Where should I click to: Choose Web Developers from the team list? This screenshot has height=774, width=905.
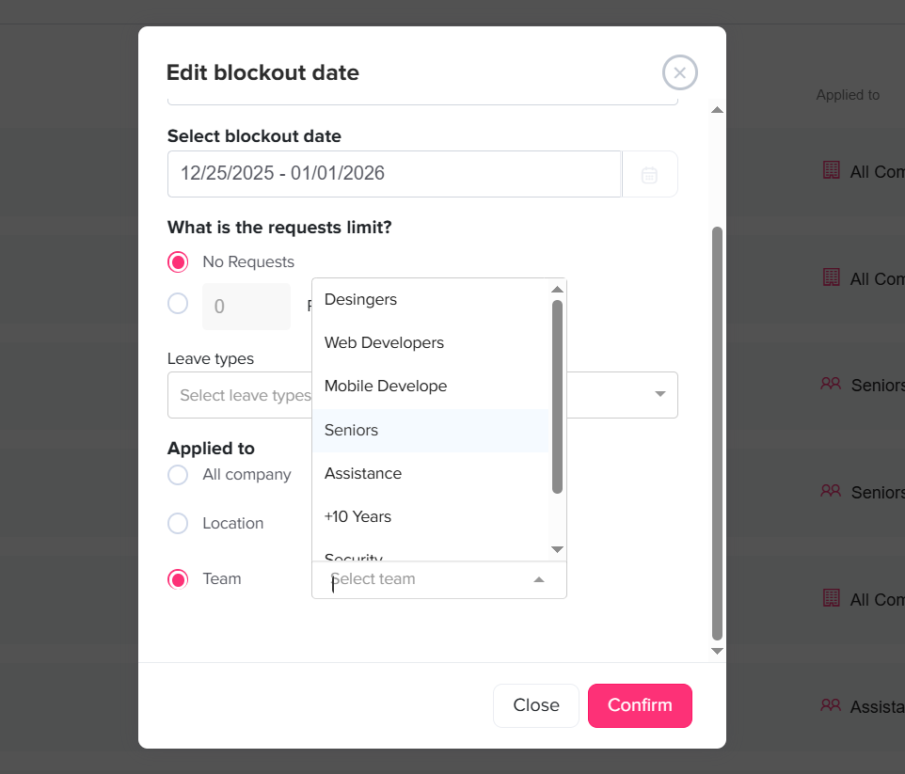click(384, 343)
